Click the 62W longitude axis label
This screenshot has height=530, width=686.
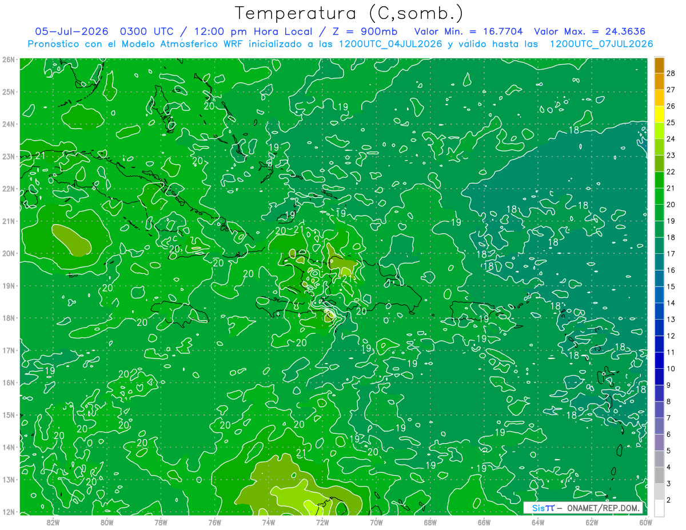pos(592,522)
